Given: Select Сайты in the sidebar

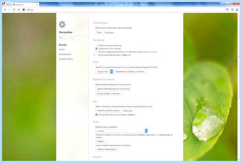Looking at the screenshot, I should (62, 49).
